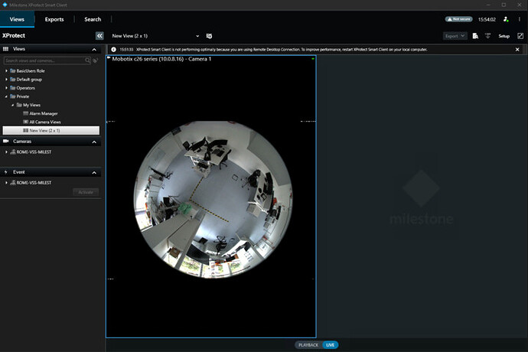The image size is (528, 352).
Task: Open the user account icon menu
Action: point(505,19)
